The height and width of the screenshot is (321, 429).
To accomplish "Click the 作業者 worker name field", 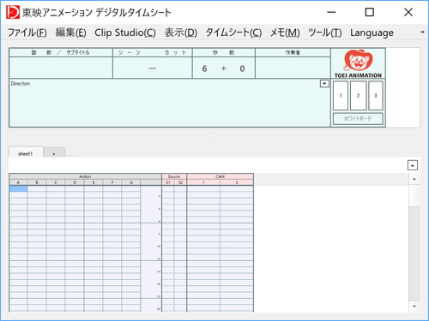I will click(293, 68).
